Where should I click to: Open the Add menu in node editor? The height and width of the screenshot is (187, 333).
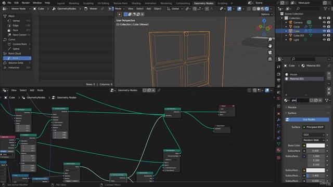[x=32, y=90]
